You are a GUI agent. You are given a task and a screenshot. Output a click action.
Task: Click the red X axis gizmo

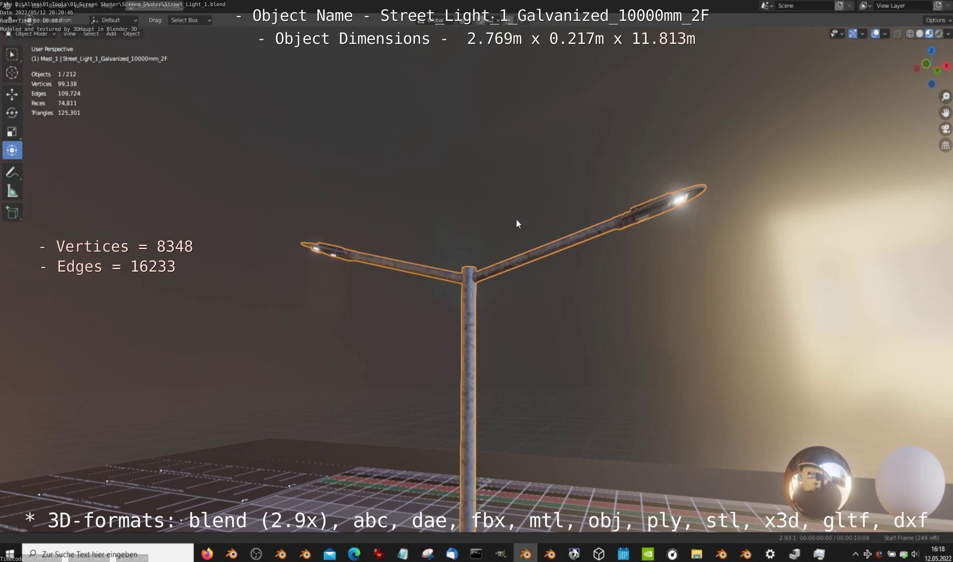pos(946,66)
